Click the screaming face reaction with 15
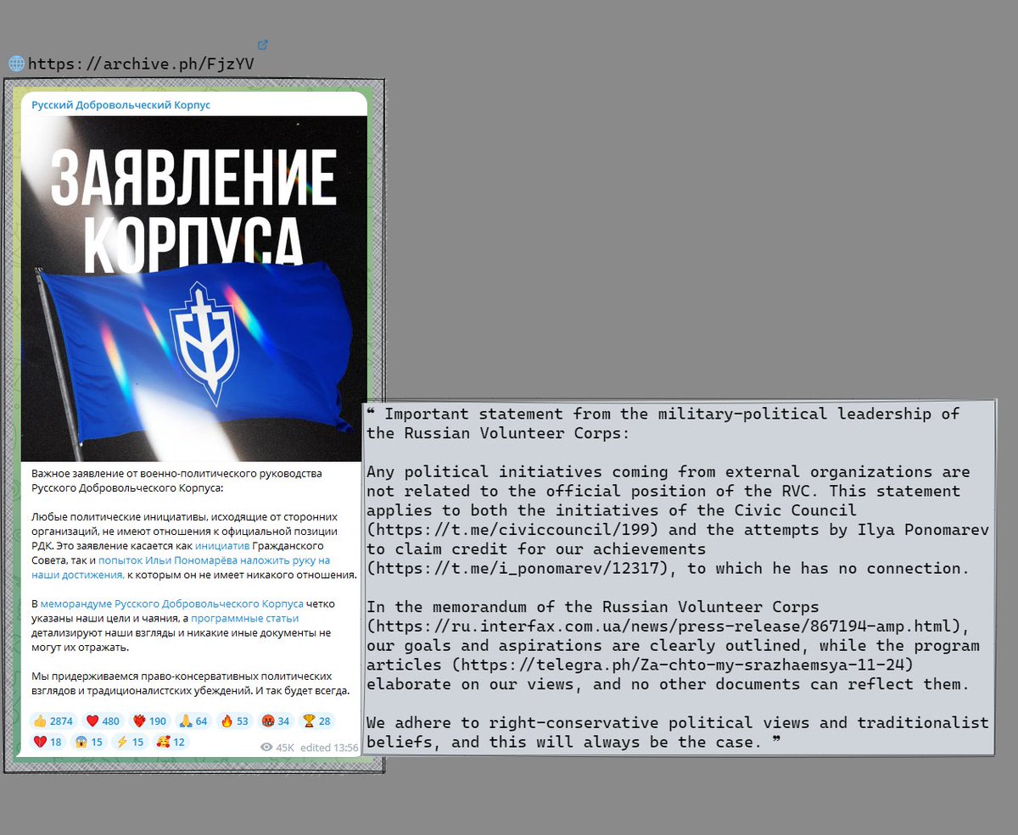 90,742
